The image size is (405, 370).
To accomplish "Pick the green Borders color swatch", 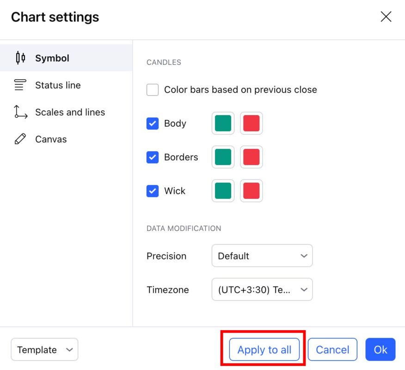I will (223, 157).
